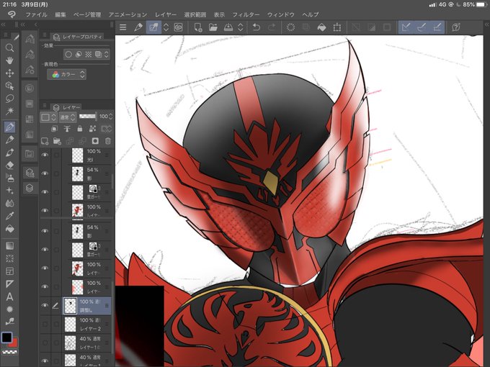Click Undo in the command bar
Screen dimensions: 490x367
coord(257,27)
